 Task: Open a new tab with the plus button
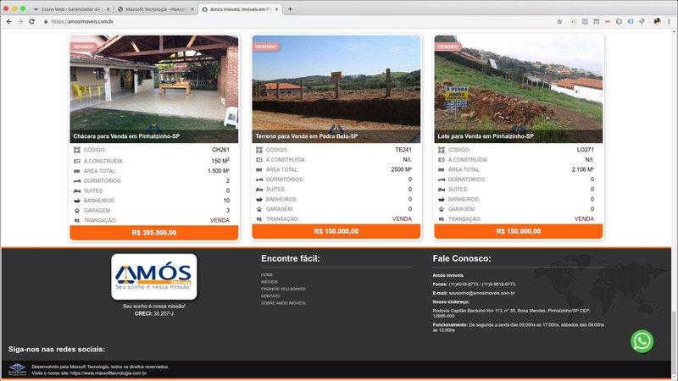coord(290,9)
